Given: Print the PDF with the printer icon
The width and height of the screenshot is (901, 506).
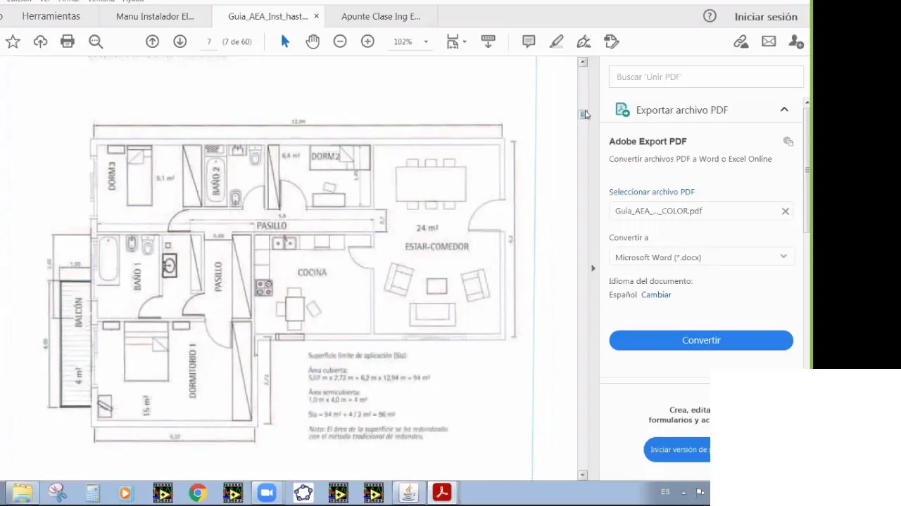Looking at the screenshot, I should tap(68, 42).
